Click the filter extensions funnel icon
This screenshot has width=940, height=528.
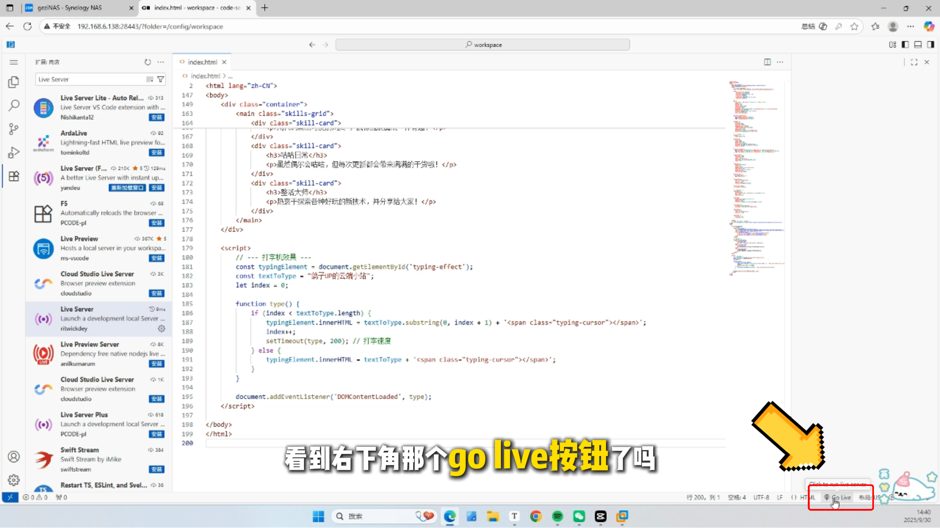160,79
